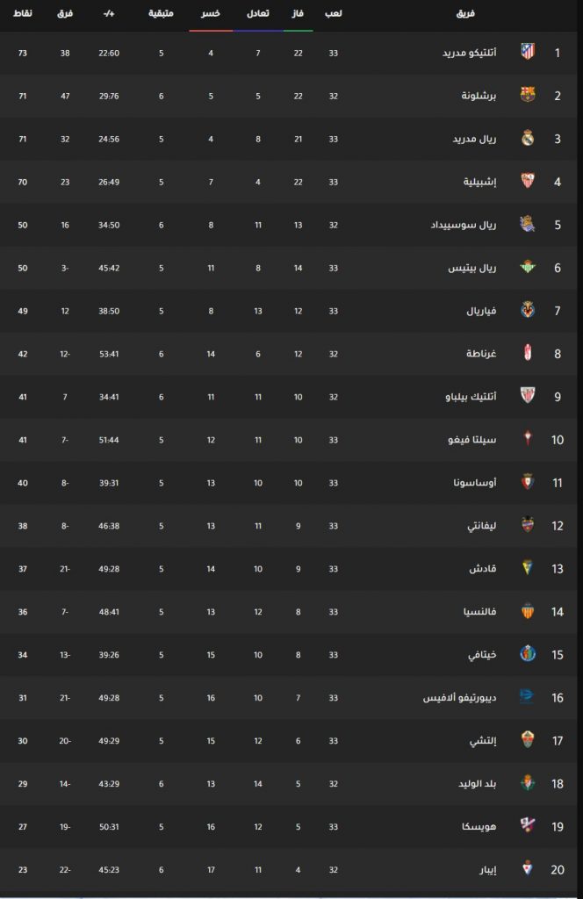Sort by the تعادل draws column header
583x899 pixels.
(258, 13)
